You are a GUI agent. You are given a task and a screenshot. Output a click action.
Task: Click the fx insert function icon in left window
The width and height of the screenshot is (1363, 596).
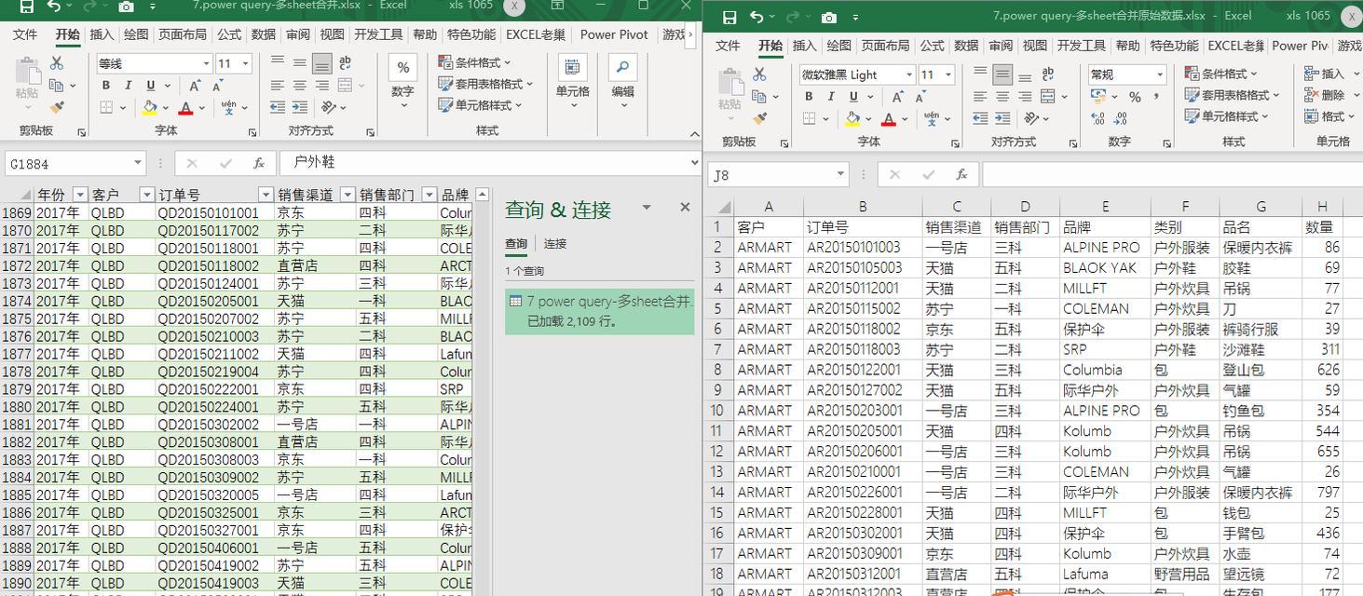pyautogui.click(x=259, y=163)
